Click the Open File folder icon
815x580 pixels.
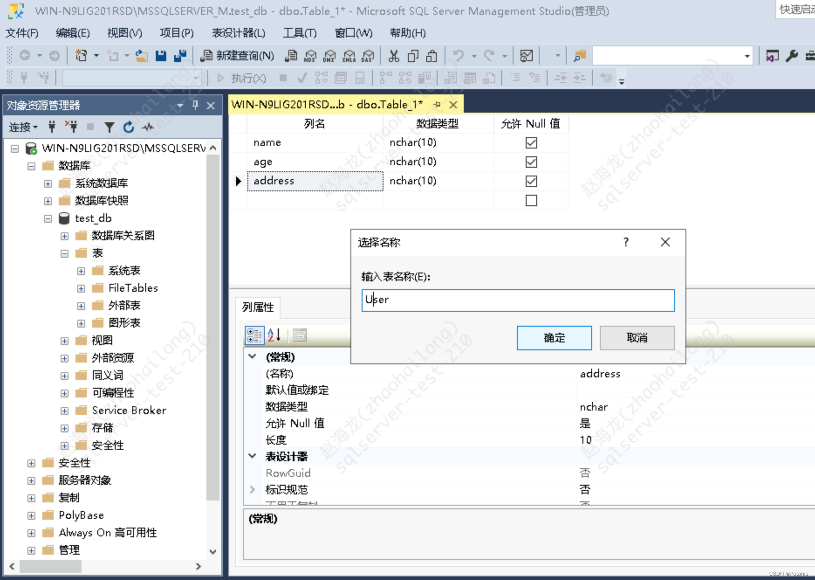pos(141,55)
